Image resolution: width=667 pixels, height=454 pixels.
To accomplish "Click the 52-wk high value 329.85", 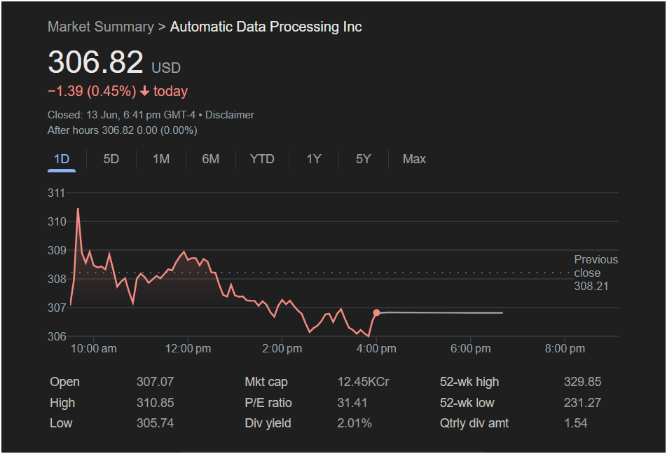I will 583,382.
